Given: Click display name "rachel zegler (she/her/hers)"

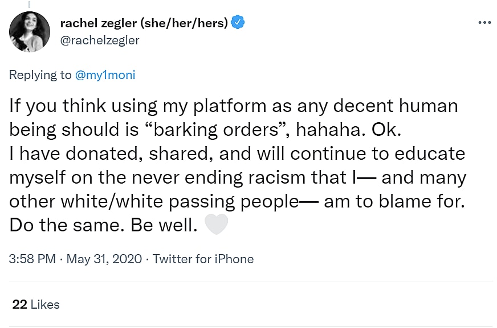Looking at the screenshot, I should click(x=144, y=23).
